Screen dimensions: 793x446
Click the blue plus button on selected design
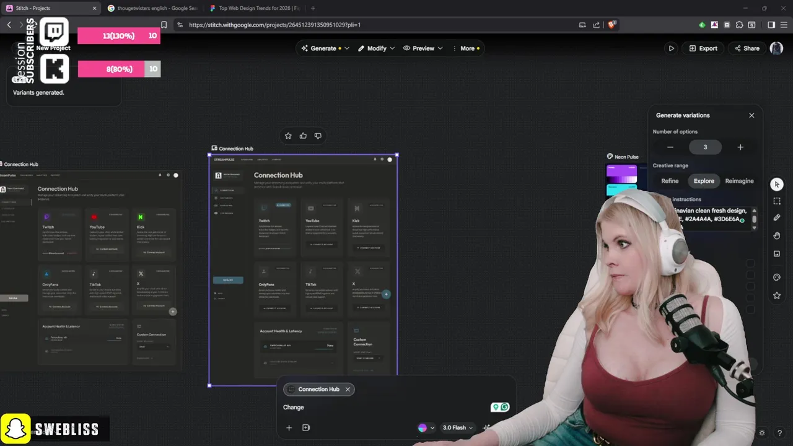coord(386,294)
